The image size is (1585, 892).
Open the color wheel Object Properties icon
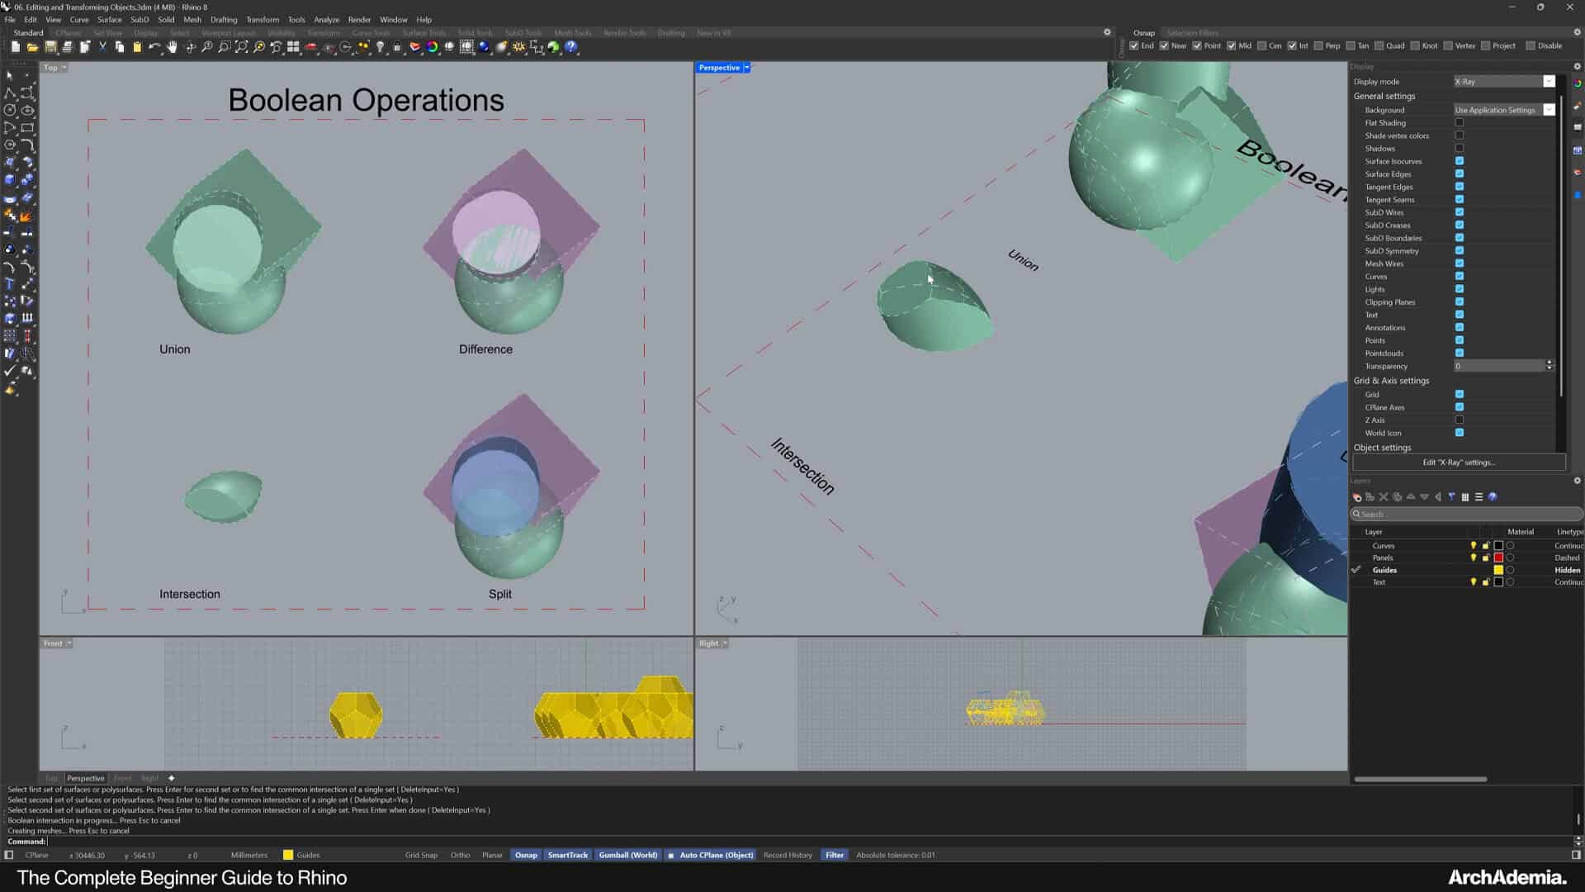click(432, 47)
